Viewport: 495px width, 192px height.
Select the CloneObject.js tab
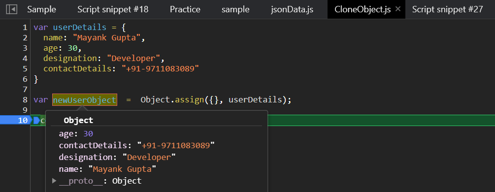tap(363, 9)
